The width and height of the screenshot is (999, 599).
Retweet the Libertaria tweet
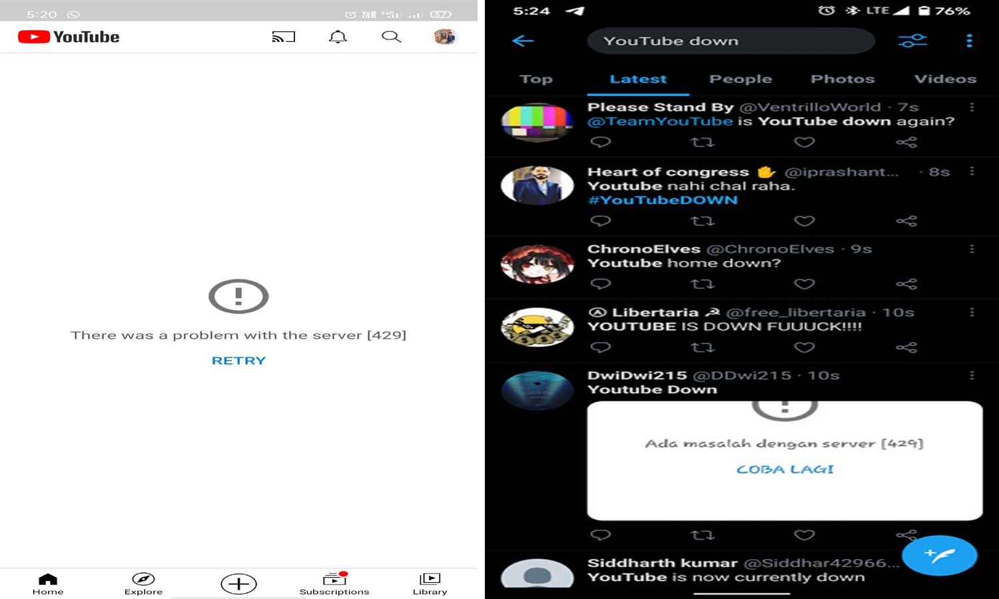click(703, 347)
